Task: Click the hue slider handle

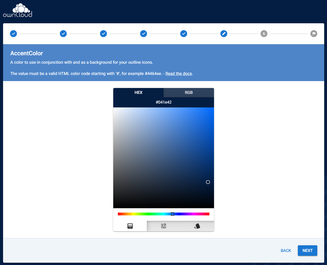Action: (172, 214)
